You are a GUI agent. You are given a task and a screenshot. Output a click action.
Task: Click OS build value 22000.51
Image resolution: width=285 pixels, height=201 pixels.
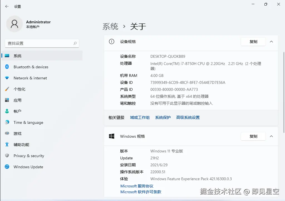158,172
